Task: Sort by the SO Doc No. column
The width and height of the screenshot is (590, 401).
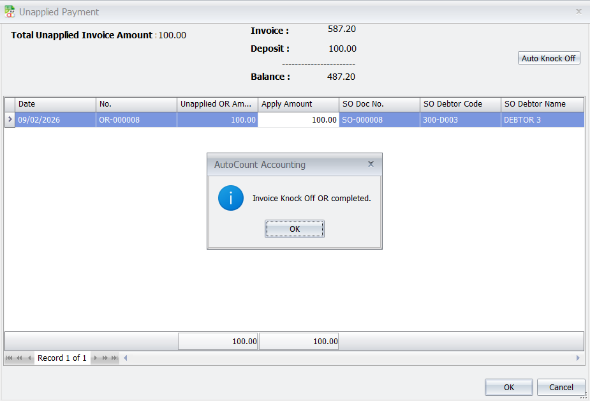Action: (x=379, y=104)
